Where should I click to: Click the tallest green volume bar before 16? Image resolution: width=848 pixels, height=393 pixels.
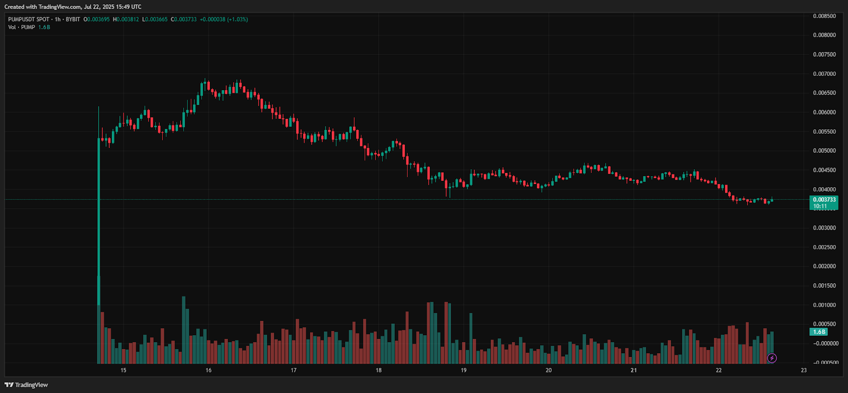[184, 329]
